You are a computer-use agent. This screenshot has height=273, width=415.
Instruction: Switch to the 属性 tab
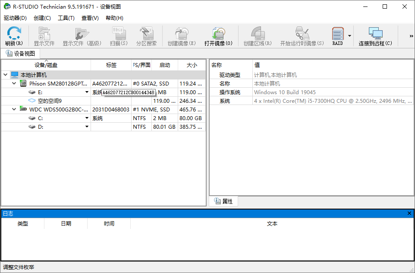[x=223, y=201]
